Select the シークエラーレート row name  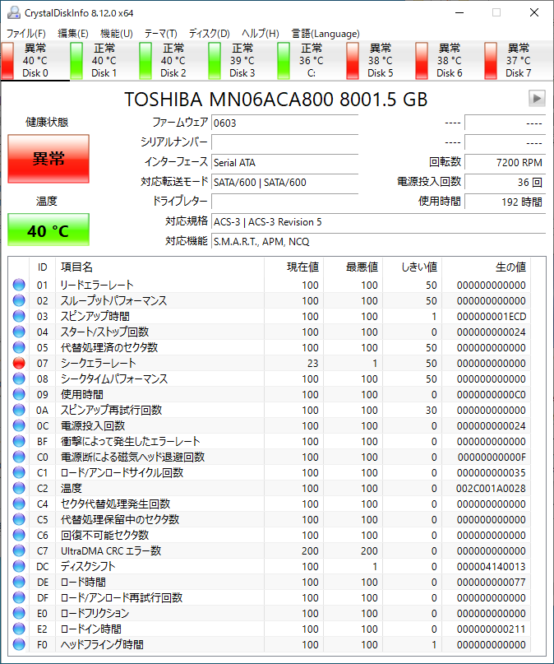[98, 363]
